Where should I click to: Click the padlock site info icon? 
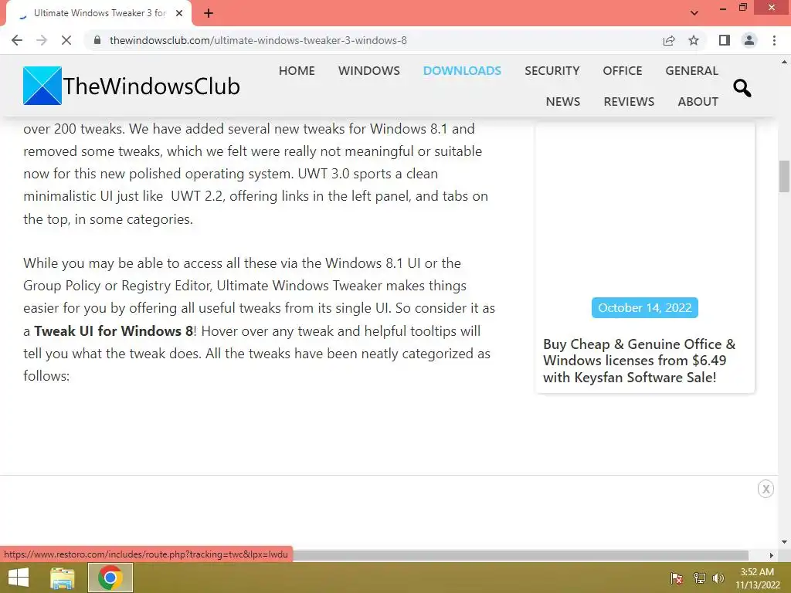97,40
